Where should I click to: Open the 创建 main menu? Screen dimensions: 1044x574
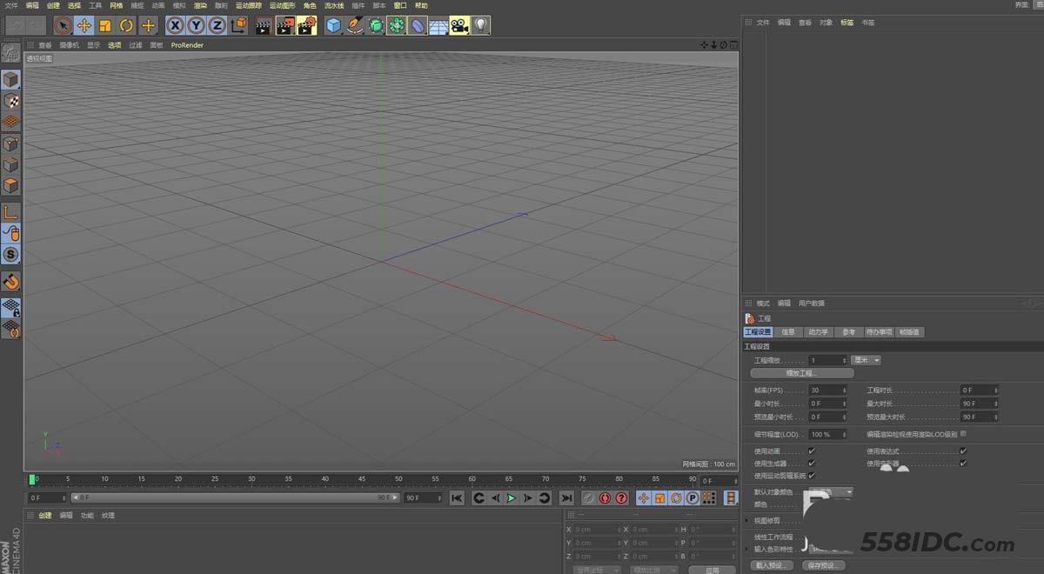click(53, 5)
